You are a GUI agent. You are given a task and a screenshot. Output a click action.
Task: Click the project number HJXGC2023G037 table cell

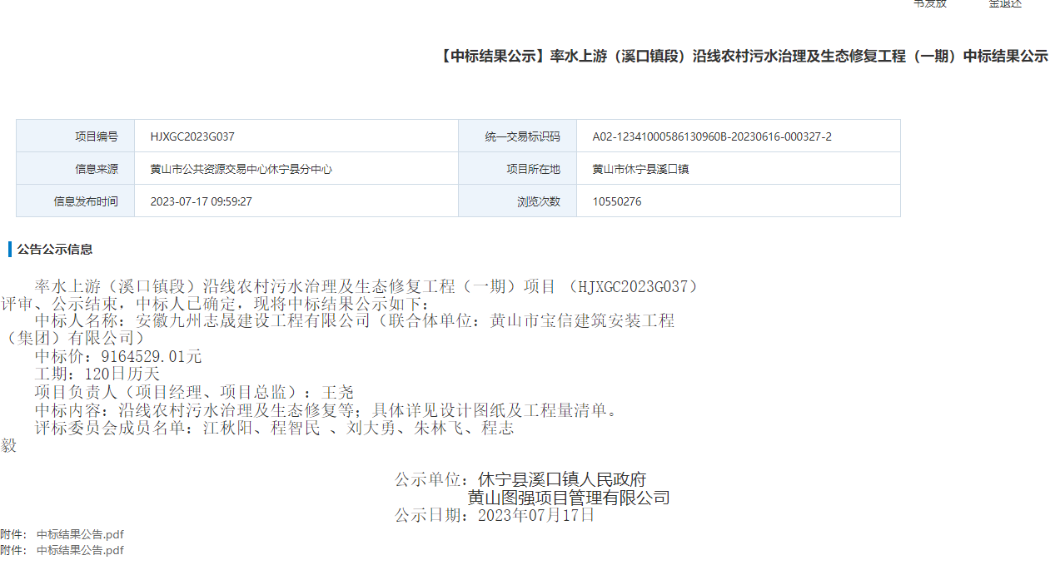coord(187,136)
